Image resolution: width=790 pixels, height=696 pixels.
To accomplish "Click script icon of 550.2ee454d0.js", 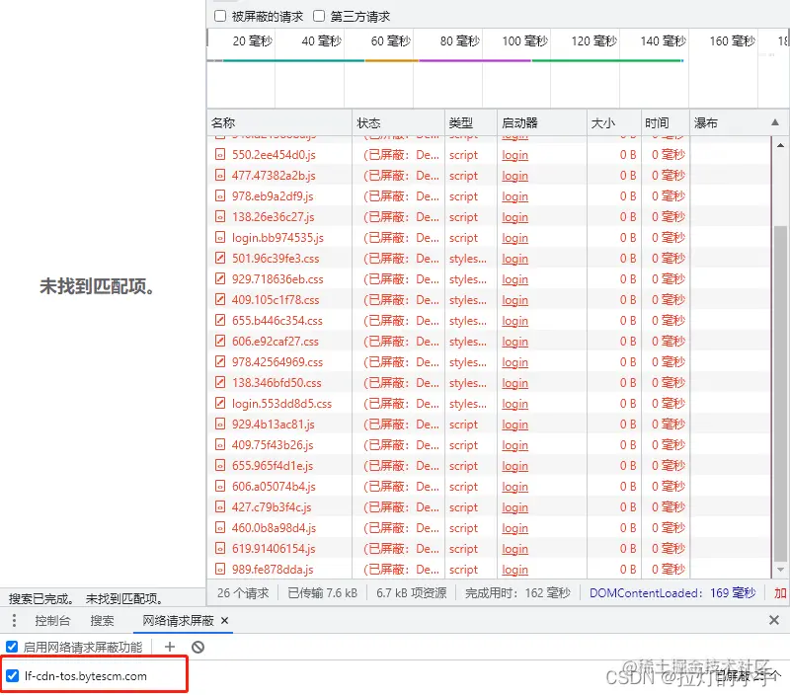I will (x=220, y=155).
